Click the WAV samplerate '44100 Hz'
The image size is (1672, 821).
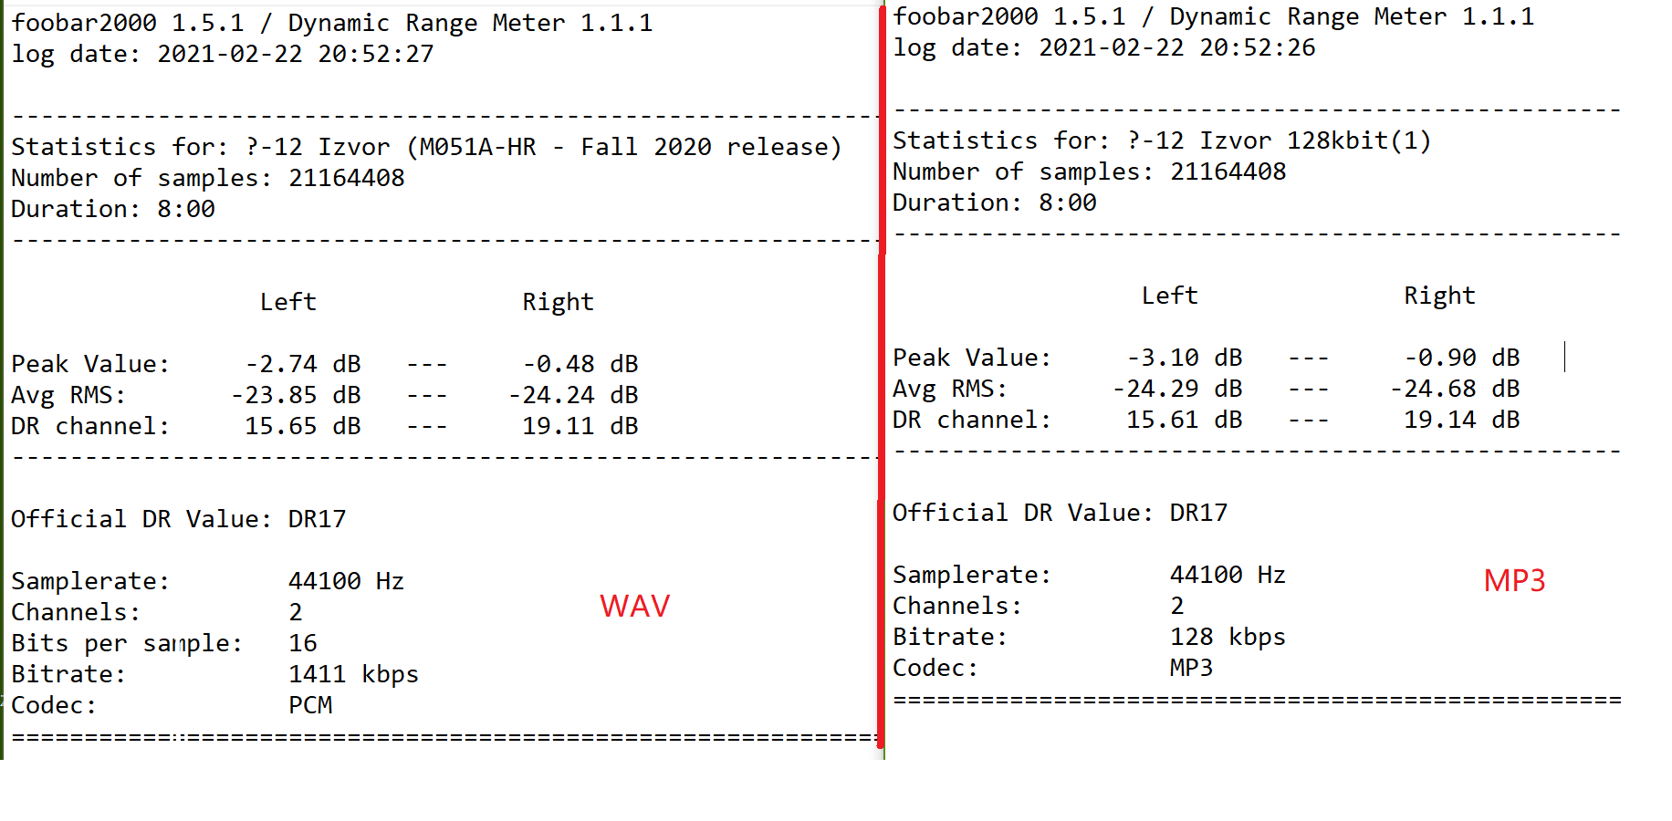(x=347, y=581)
